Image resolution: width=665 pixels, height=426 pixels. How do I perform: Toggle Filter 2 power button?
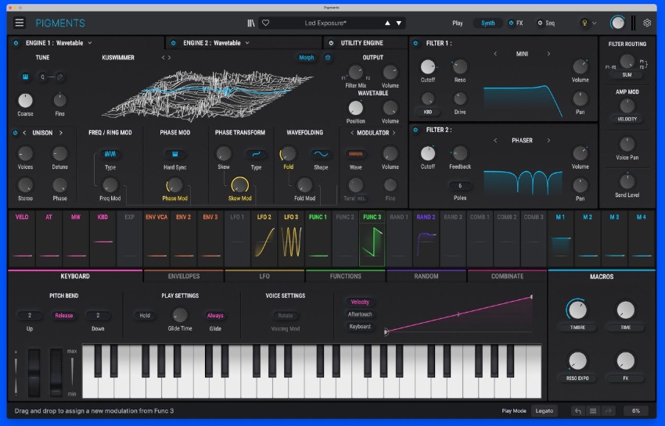(415, 130)
